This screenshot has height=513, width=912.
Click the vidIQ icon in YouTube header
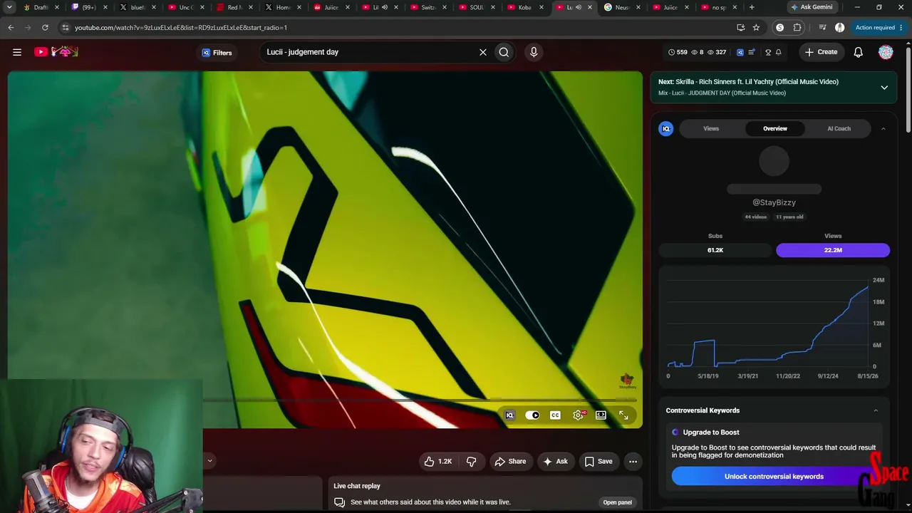(x=740, y=52)
